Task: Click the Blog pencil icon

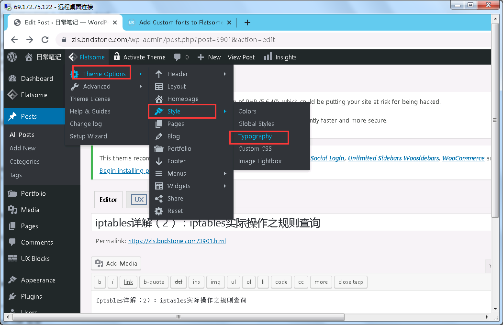Action: (x=159, y=136)
